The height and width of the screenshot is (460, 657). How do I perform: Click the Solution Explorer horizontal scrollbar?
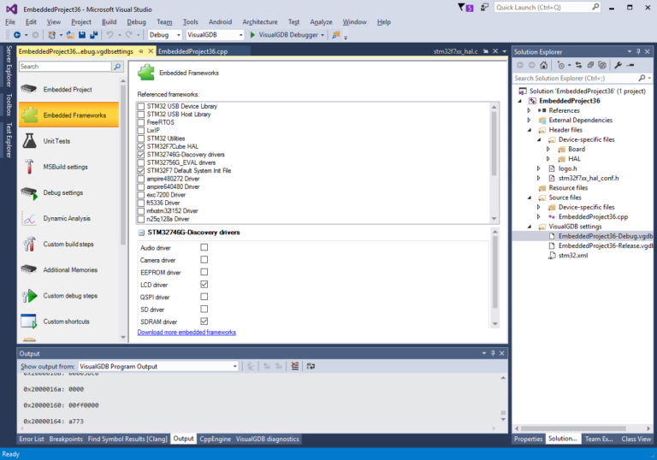tap(573, 428)
